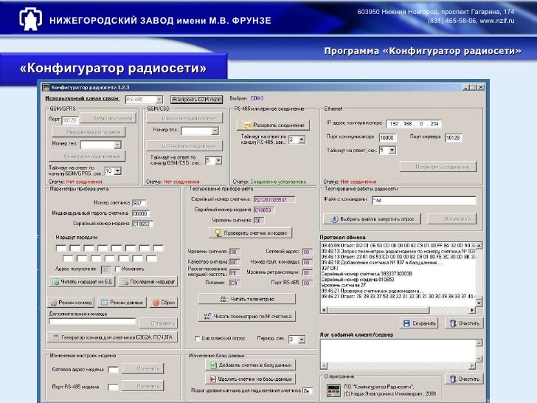Image resolution: width=537 pixels, height=403 pixels.
Task: Click the Сетевой адрес модема field
Action: (x=113, y=370)
